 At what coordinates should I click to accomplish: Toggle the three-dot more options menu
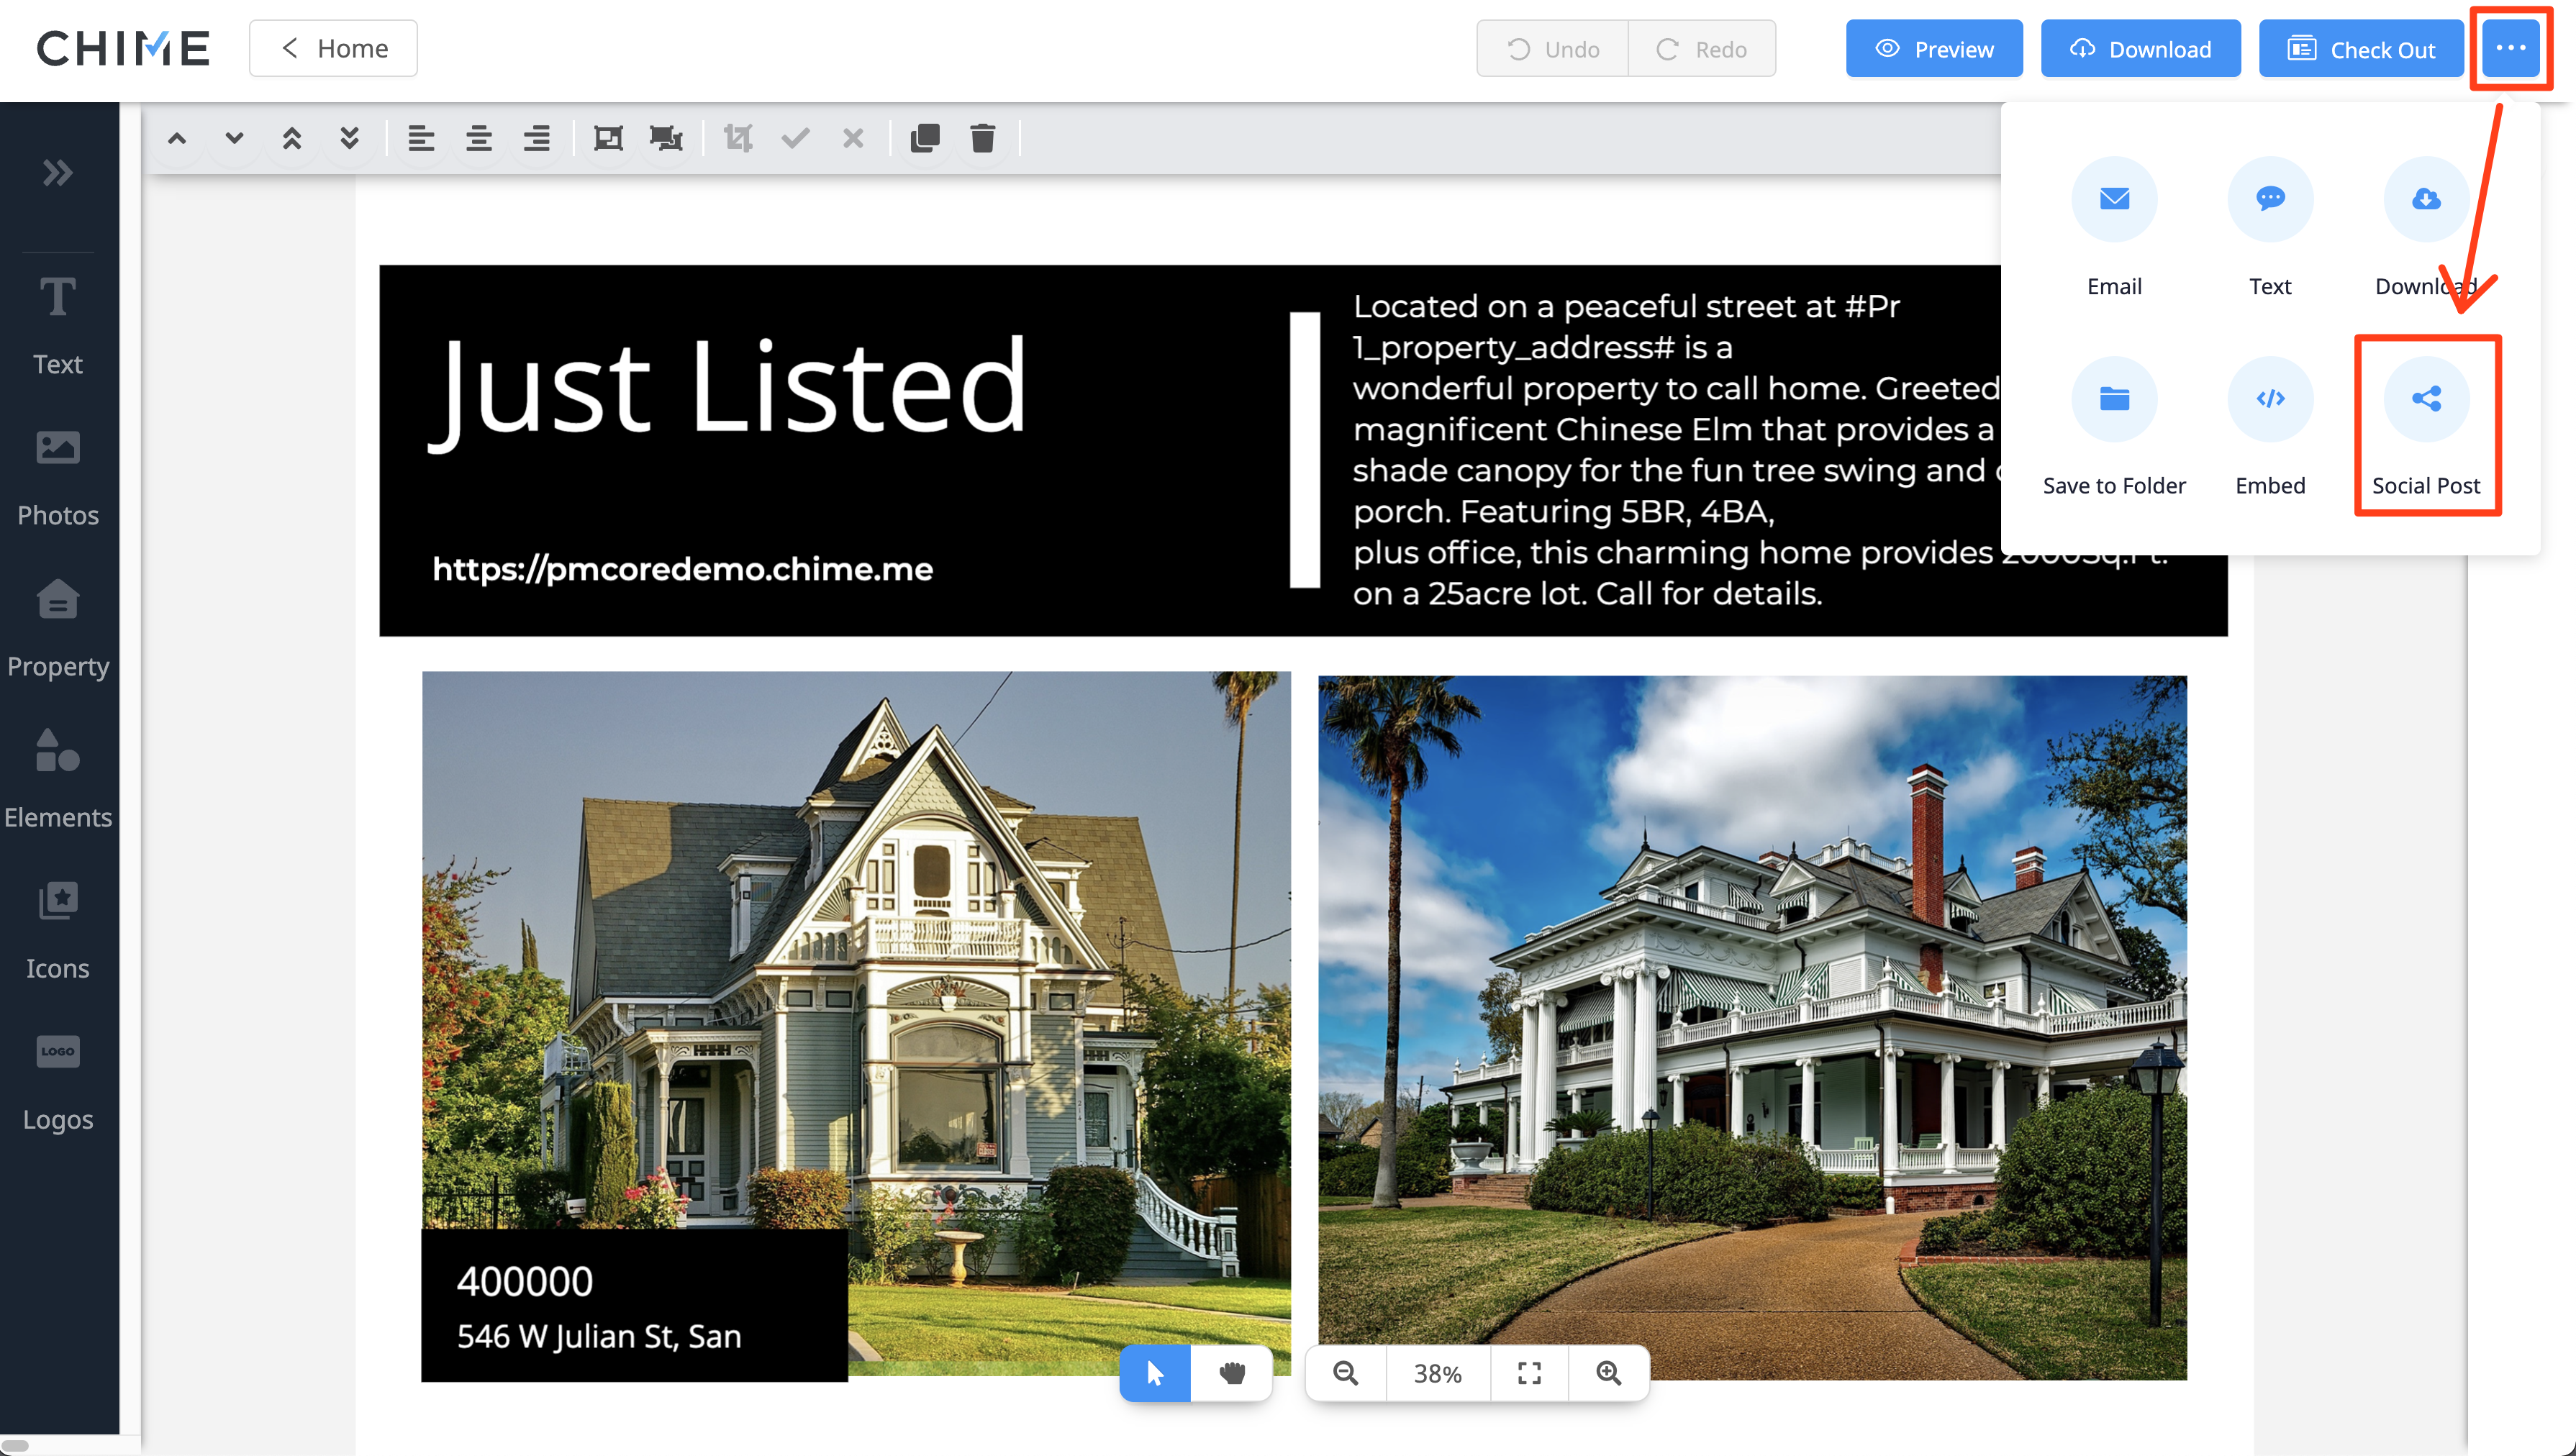tap(2510, 48)
